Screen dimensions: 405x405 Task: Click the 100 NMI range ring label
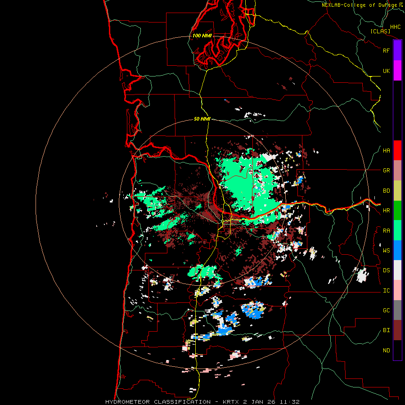pos(202,36)
